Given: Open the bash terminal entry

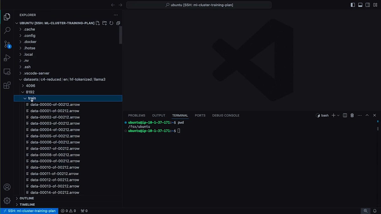Looking at the screenshot, I should (322, 115).
